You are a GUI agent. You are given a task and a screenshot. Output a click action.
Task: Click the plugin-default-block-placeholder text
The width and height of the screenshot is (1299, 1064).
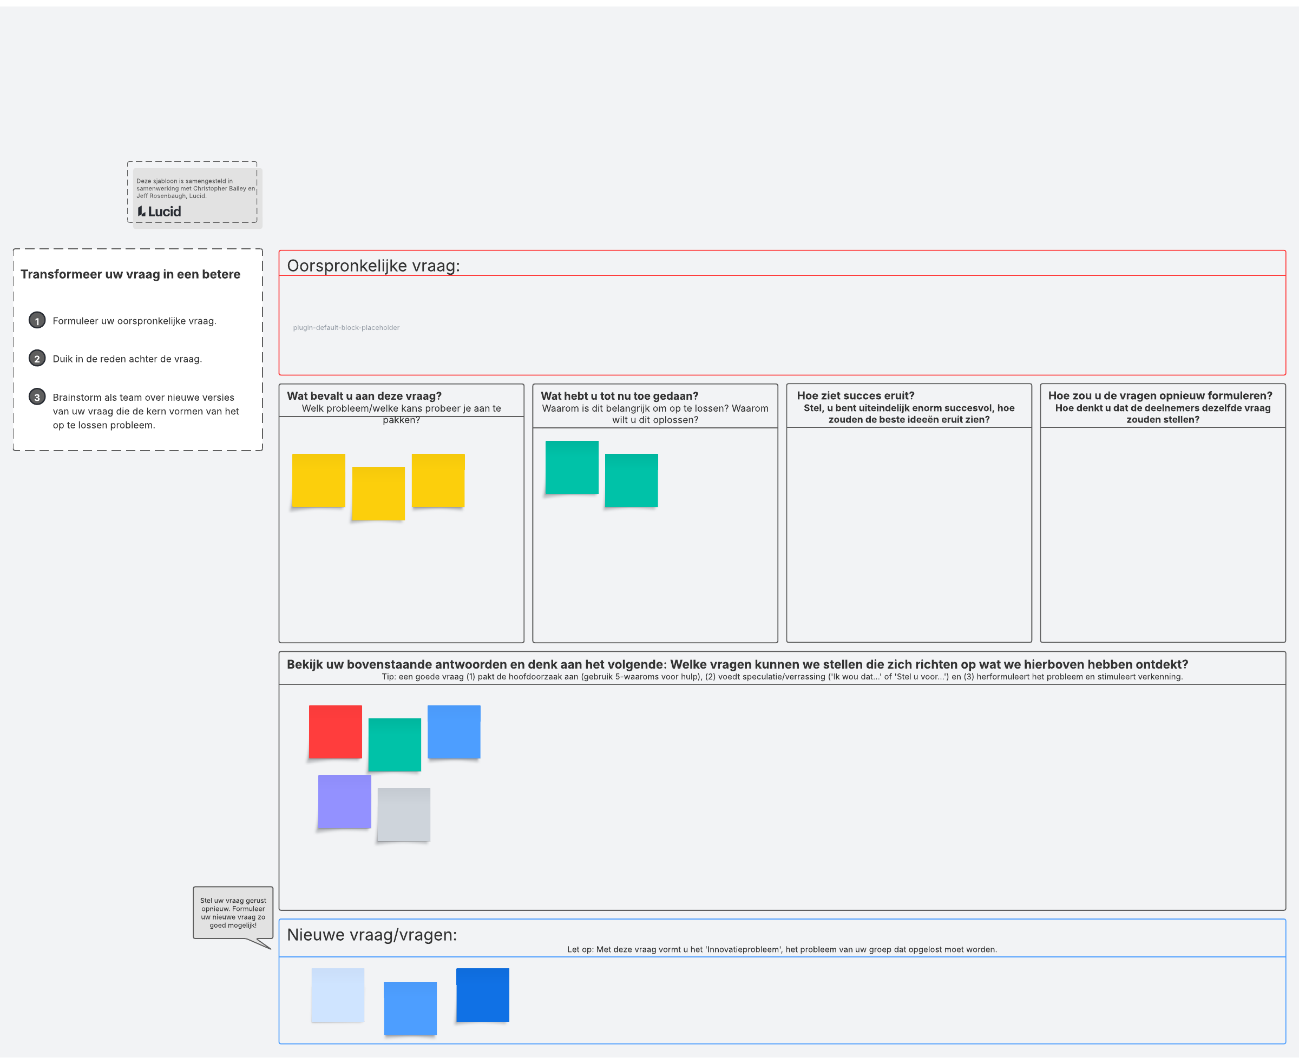pos(346,327)
